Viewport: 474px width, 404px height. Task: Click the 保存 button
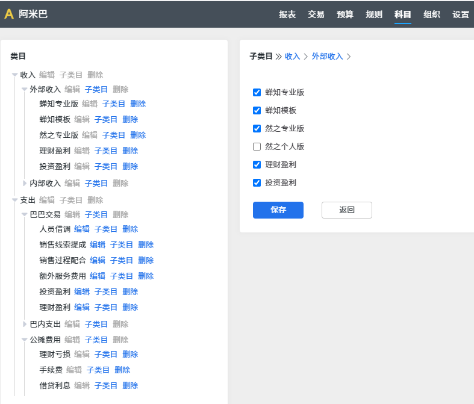(x=278, y=210)
